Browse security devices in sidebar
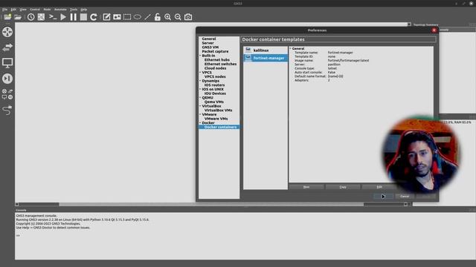Image resolution: width=476 pixels, height=267 pixels. (x=7, y=79)
